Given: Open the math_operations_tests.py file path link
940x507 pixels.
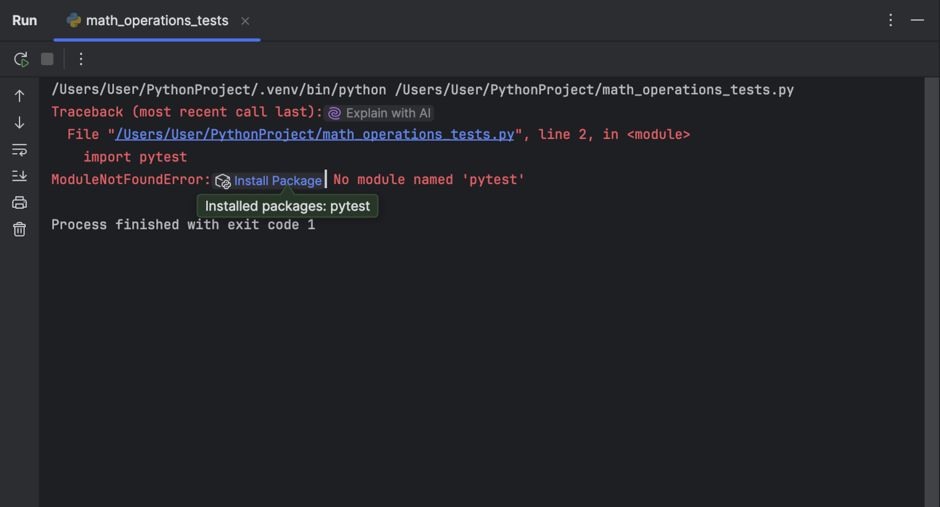Looking at the screenshot, I should 314,135.
